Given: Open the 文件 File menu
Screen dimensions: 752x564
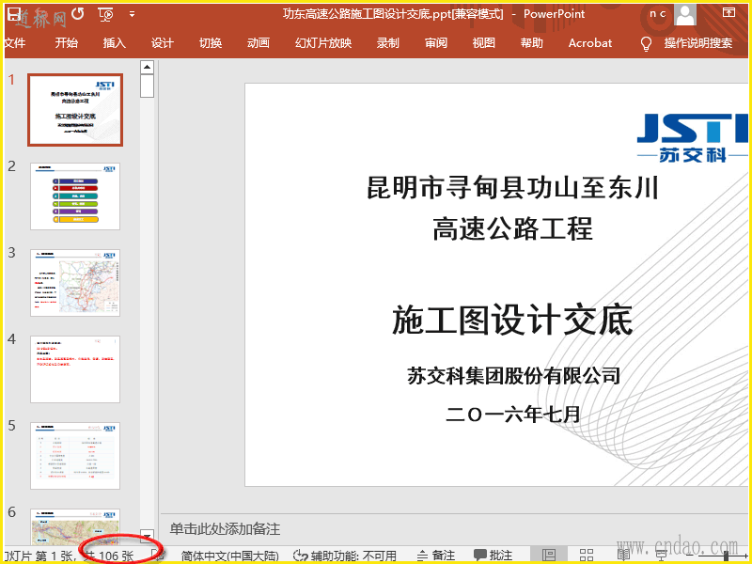Looking at the screenshot, I should tap(14, 43).
